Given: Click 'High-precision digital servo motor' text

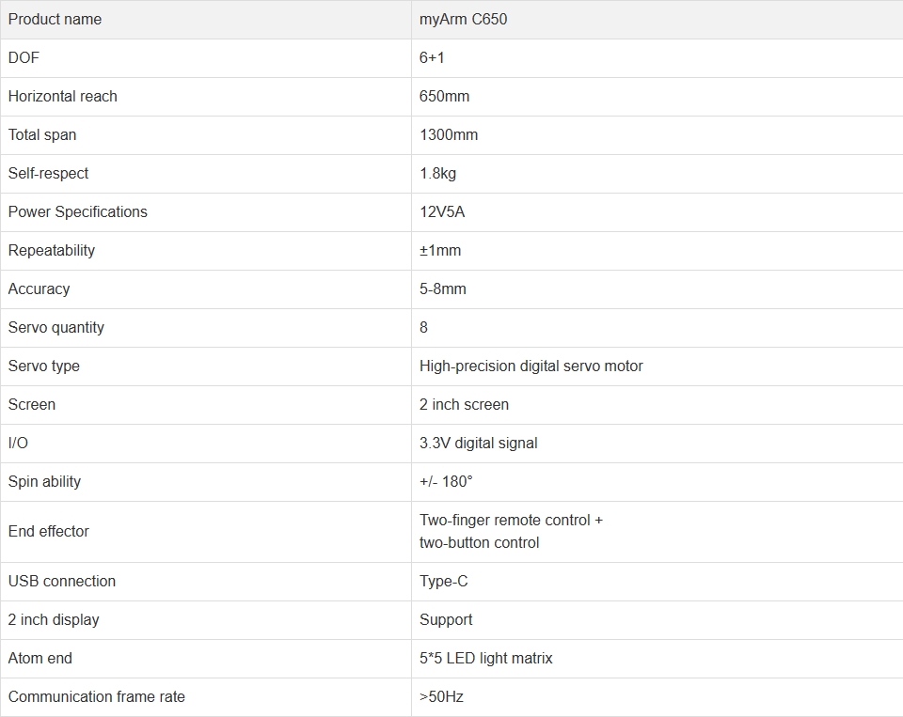Looking at the screenshot, I should pos(531,366).
